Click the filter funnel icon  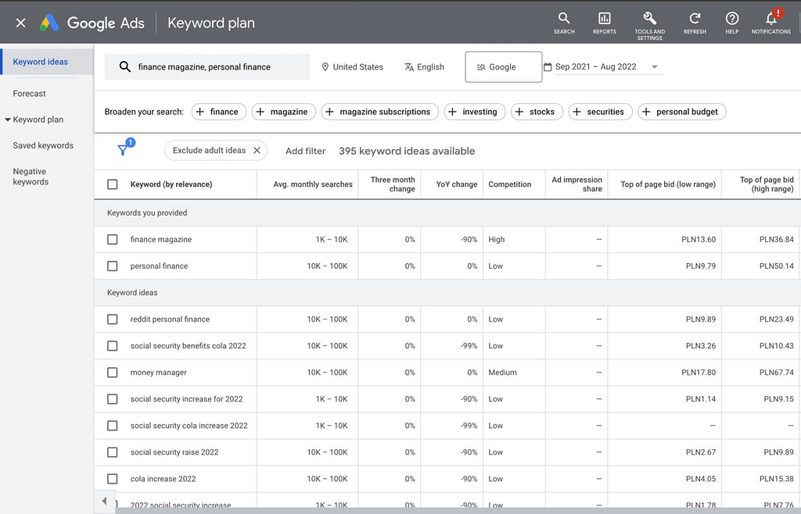[123, 150]
